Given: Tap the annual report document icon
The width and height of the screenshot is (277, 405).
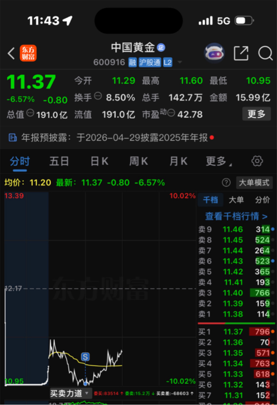Looking at the screenshot, I should point(13,138).
